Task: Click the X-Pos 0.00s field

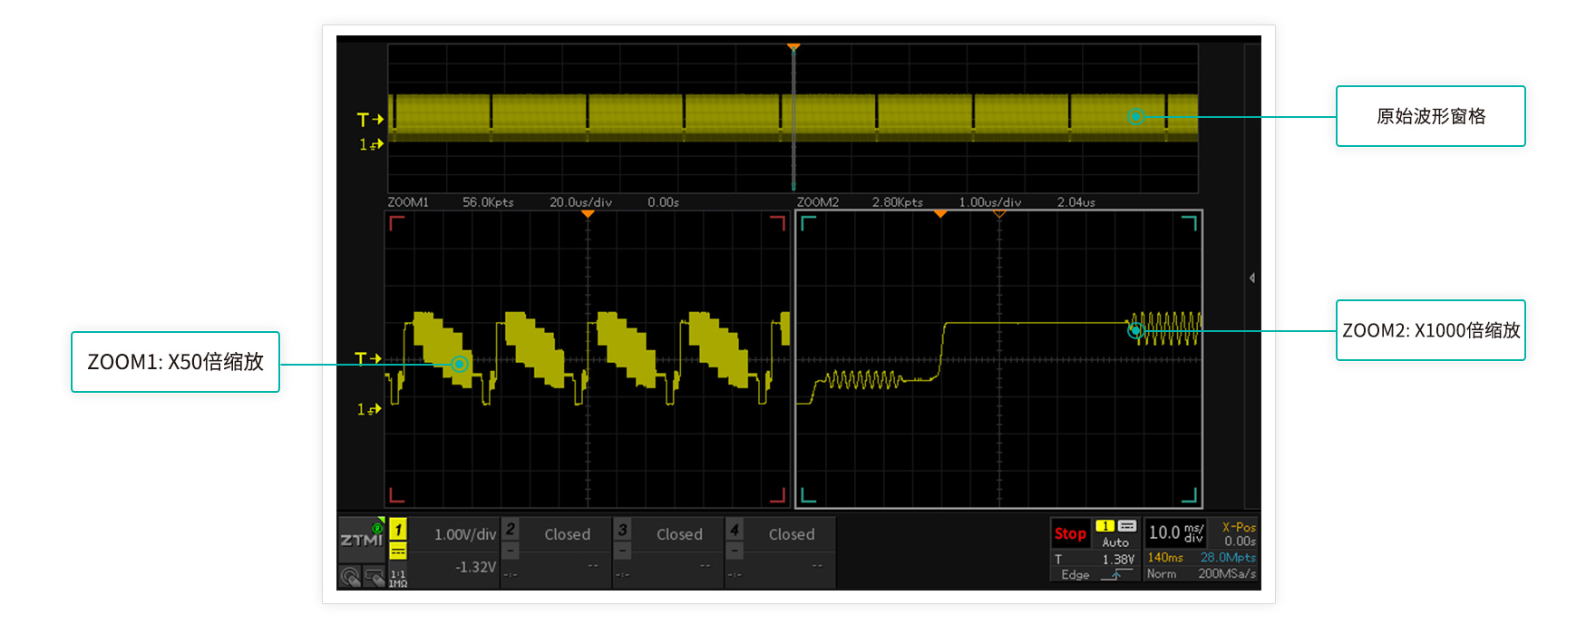Action: [x=1239, y=534]
